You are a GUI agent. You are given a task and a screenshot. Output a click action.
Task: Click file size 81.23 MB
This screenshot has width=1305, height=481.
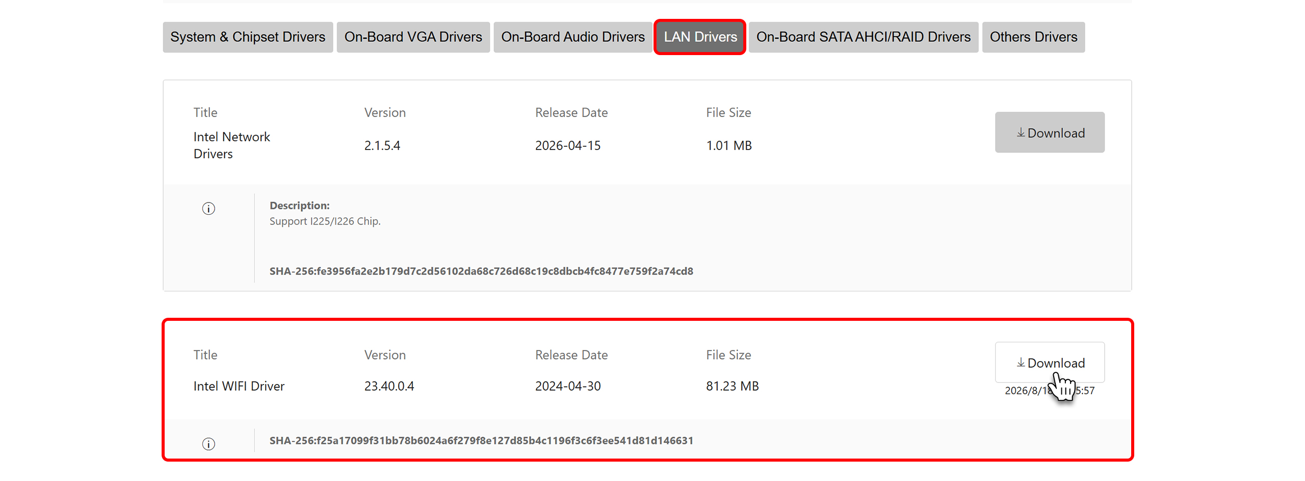point(733,386)
